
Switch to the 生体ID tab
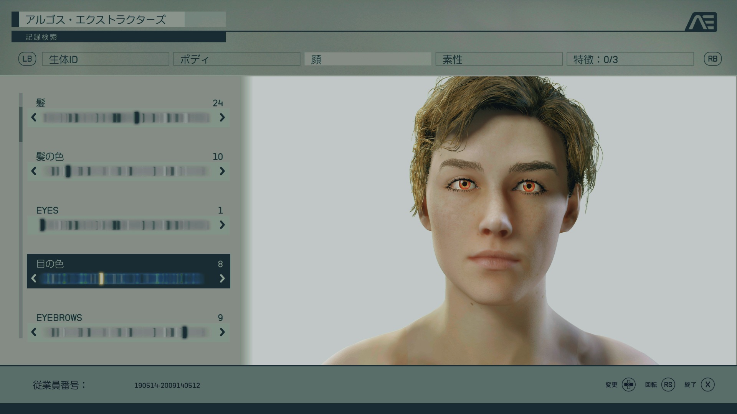[x=106, y=59]
